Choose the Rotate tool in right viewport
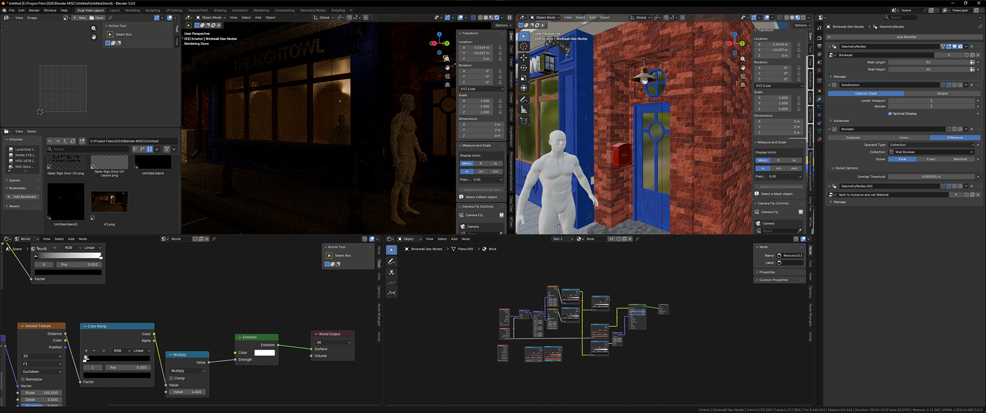This screenshot has width=986, height=413. coord(523,67)
